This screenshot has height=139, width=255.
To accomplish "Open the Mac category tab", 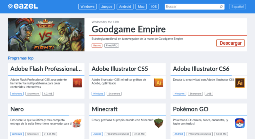I will (x=141, y=7).
